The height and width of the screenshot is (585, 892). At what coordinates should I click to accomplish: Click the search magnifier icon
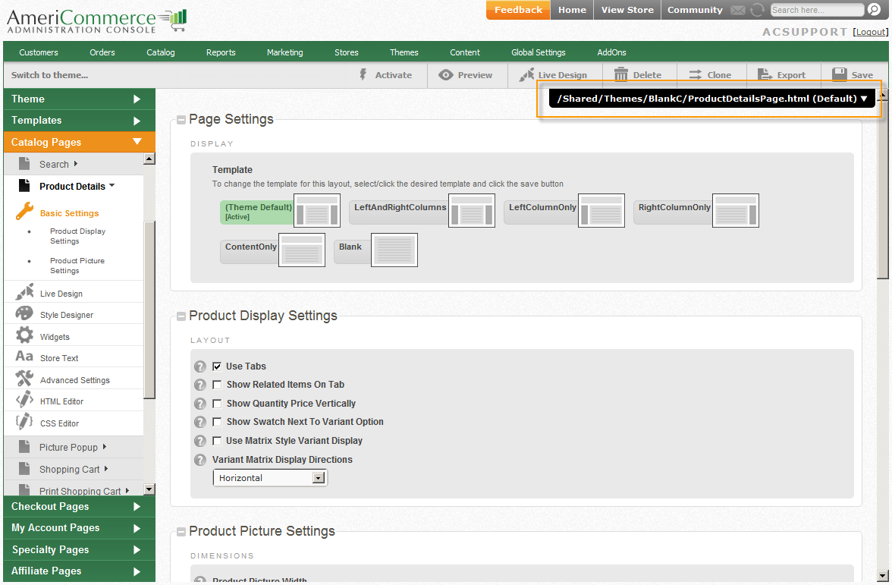[x=874, y=10]
